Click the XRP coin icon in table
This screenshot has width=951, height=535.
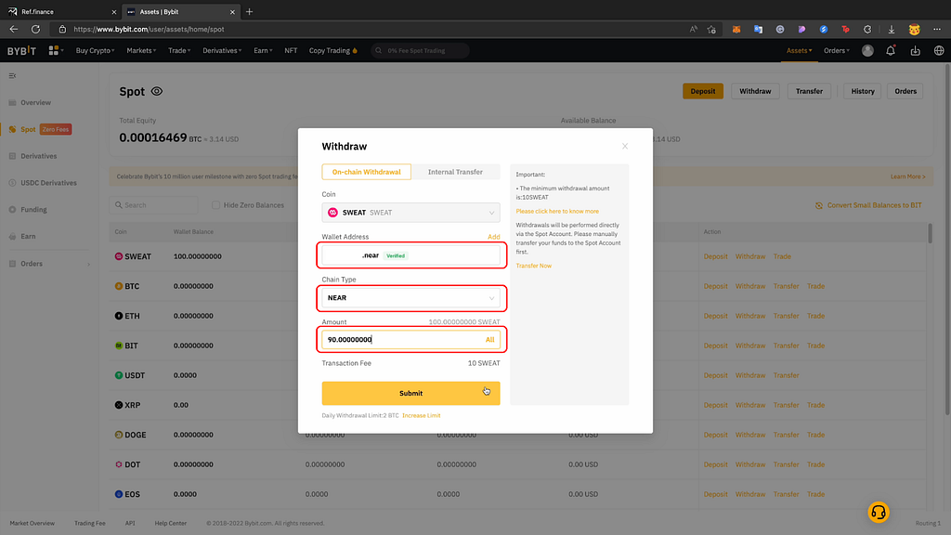coord(119,405)
